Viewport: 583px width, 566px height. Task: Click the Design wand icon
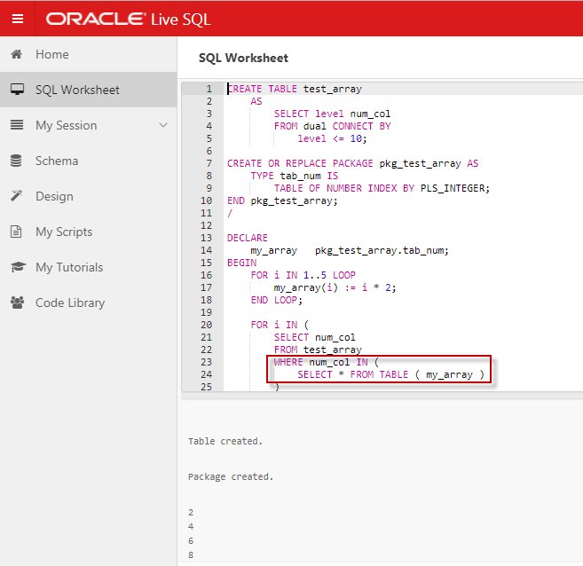click(16, 195)
